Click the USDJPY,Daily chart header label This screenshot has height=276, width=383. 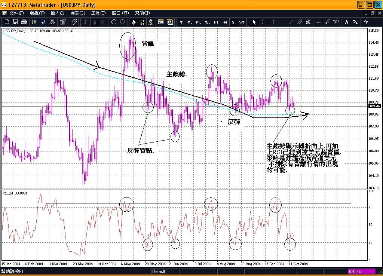click(14, 31)
